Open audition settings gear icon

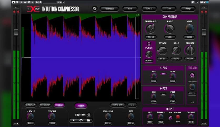(x=89, y=115)
